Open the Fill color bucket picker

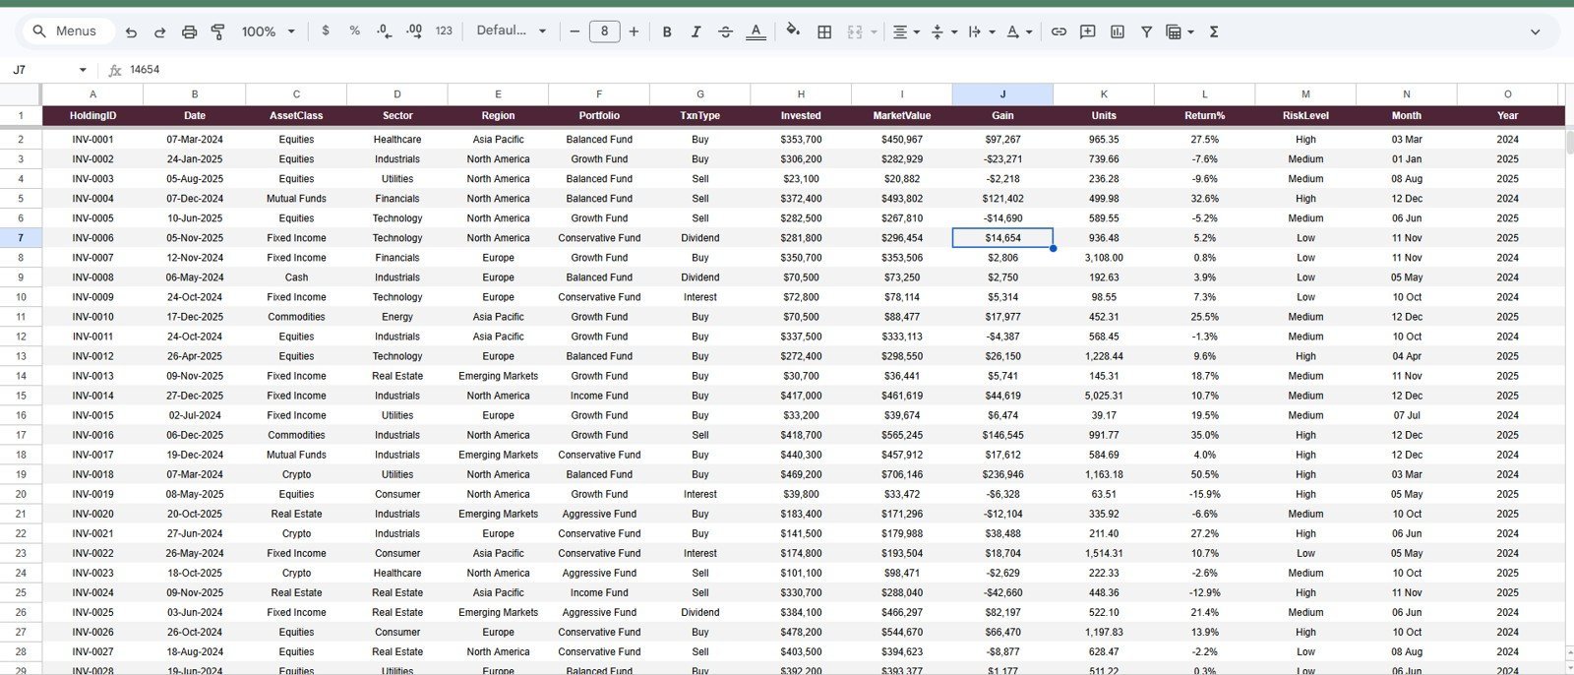(793, 31)
